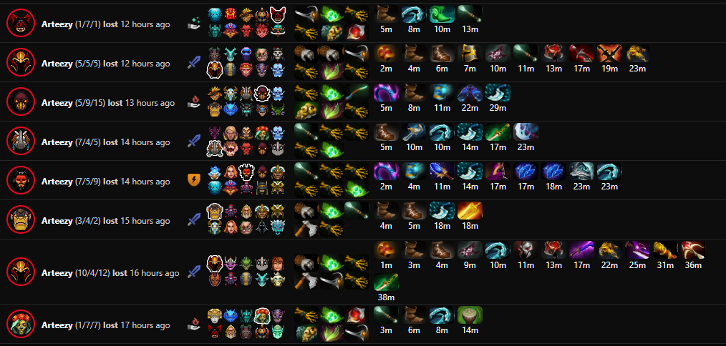Open Arteezy name in the (10/4/12) match

point(57,273)
